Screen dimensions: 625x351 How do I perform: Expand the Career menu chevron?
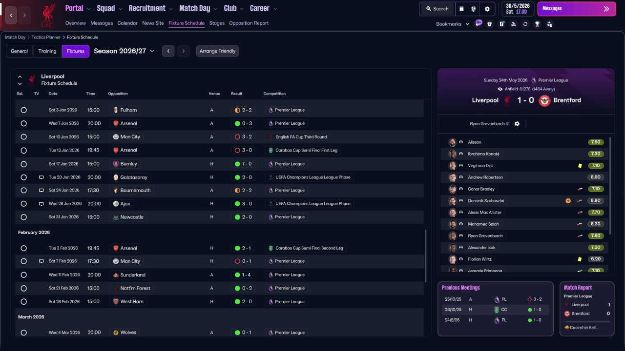tap(275, 9)
